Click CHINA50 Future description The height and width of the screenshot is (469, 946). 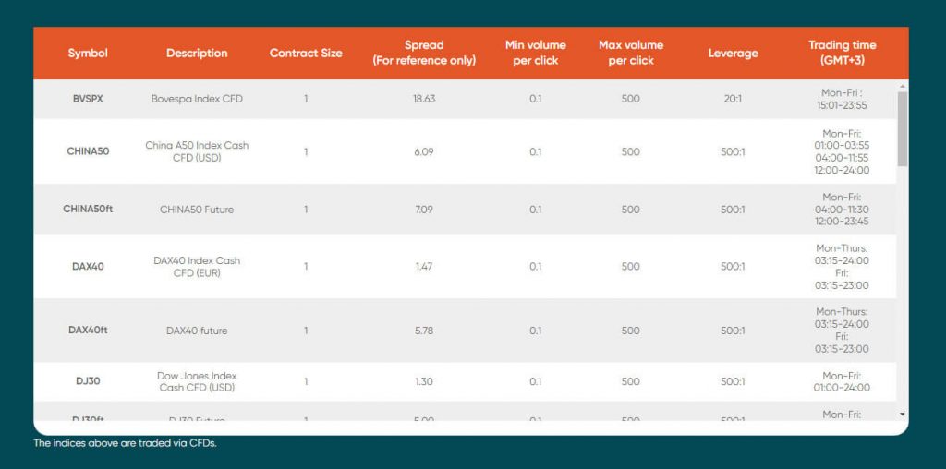tap(197, 210)
